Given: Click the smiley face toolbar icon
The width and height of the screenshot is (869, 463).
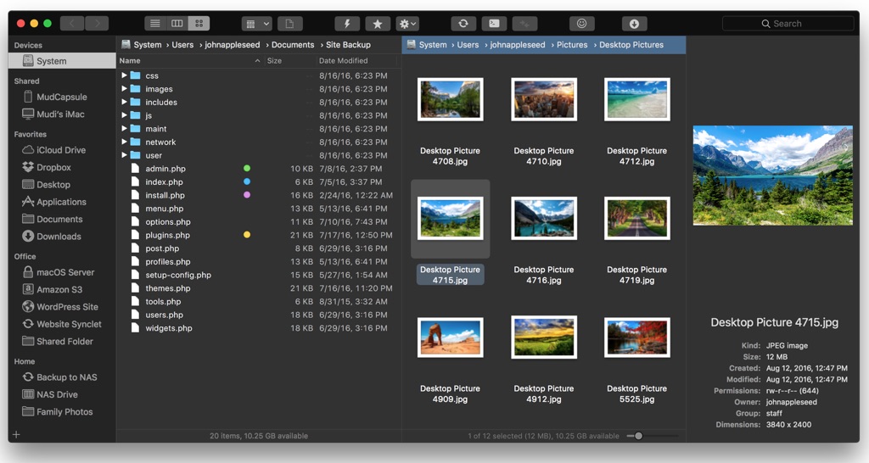Looking at the screenshot, I should point(581,24).
